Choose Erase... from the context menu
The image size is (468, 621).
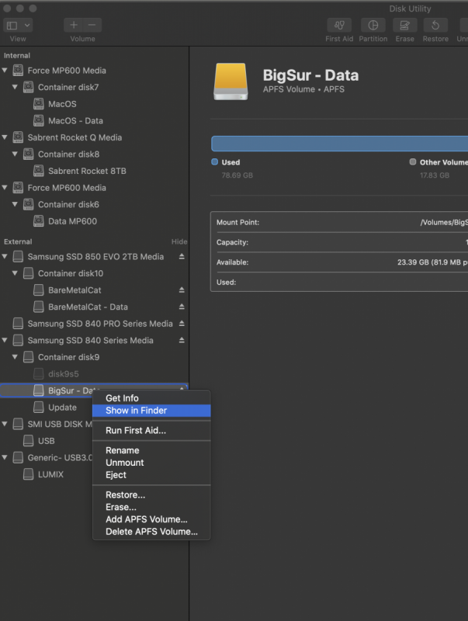click(151, 507)
